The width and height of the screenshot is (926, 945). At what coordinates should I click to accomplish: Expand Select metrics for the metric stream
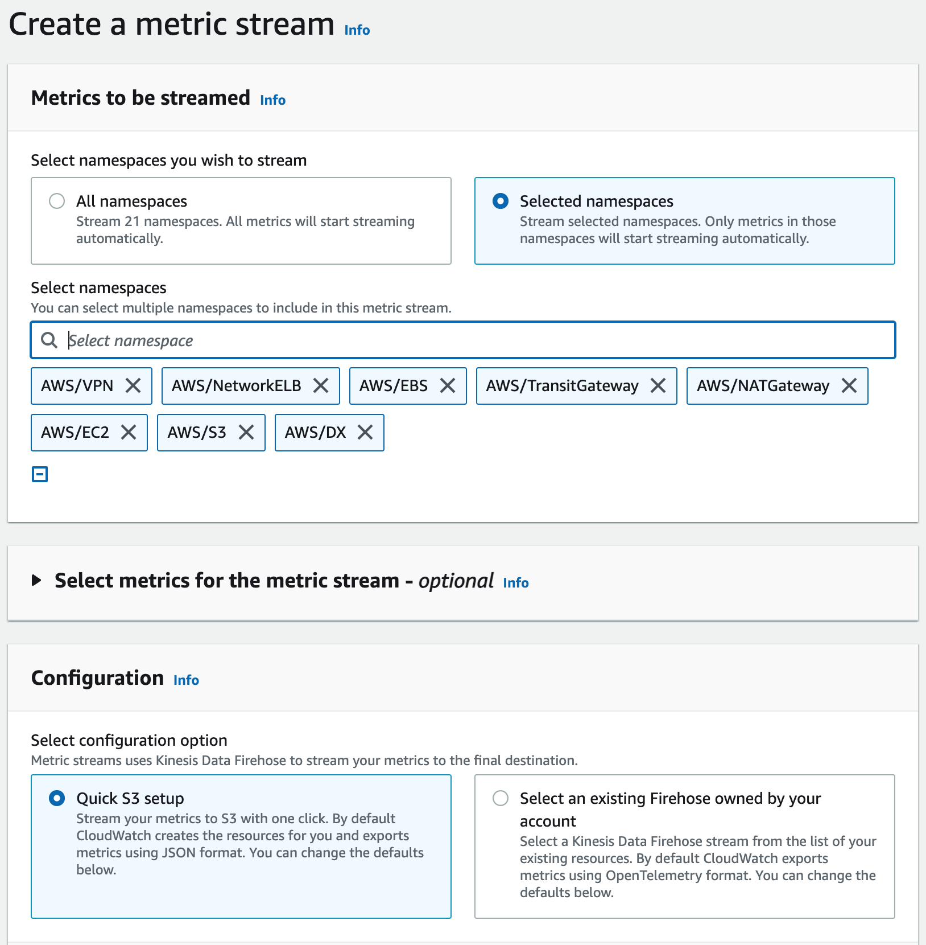[x=36, y=581]
